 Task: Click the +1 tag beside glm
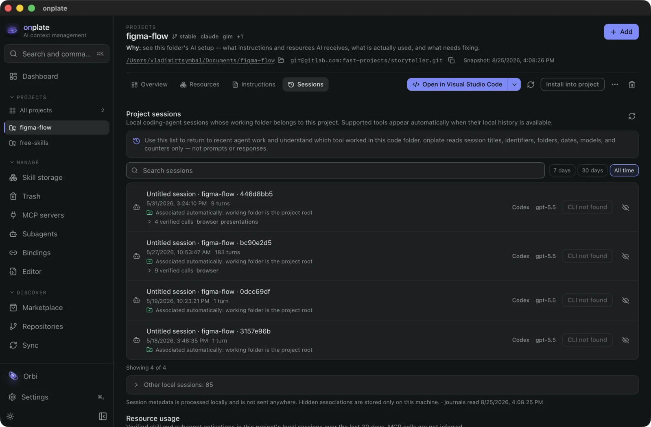[240, 37]
